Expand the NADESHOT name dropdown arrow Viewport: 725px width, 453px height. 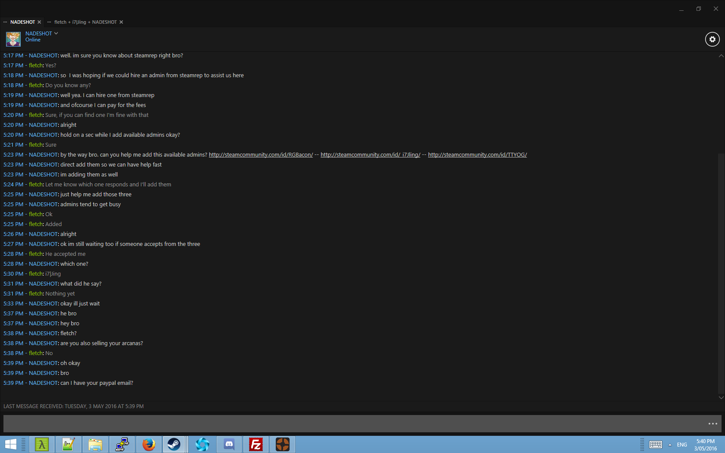coord(56,33)
